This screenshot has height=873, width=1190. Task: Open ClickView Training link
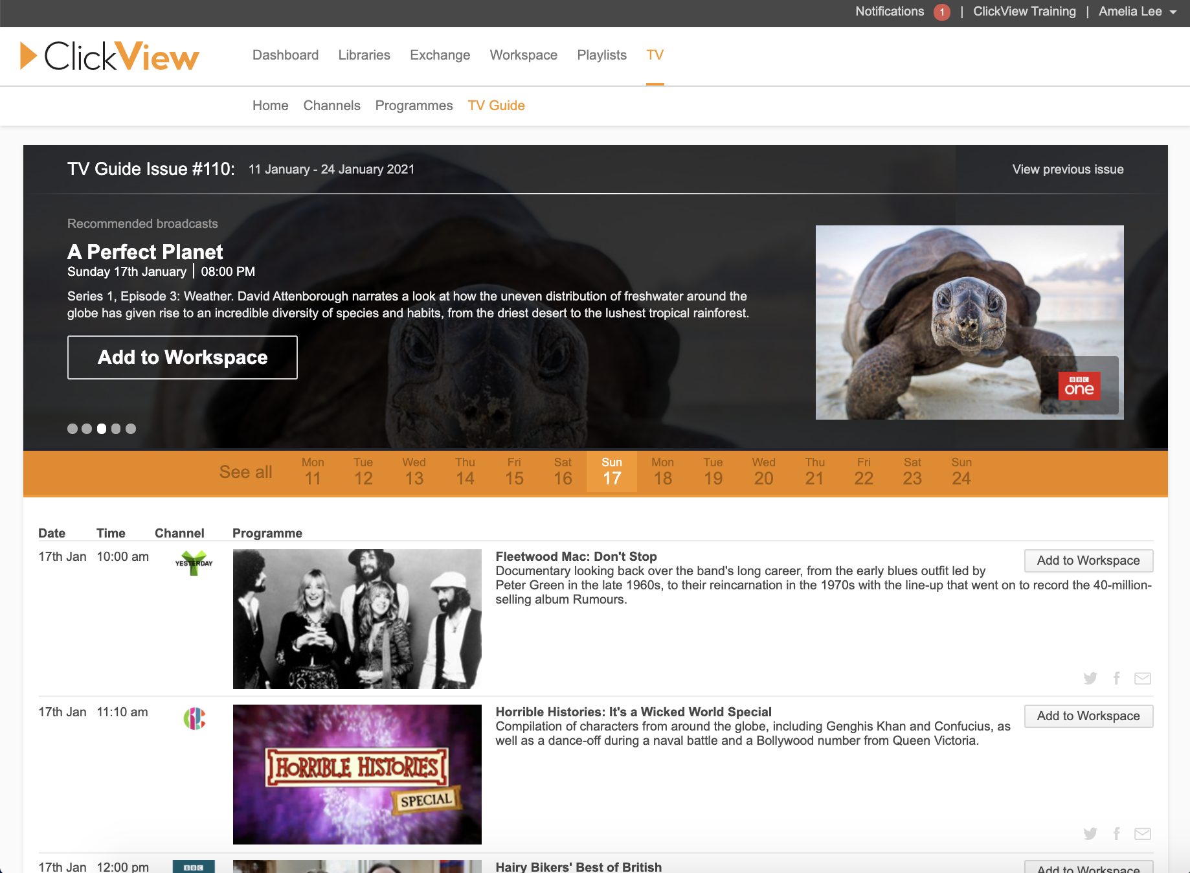point(1024,12)
